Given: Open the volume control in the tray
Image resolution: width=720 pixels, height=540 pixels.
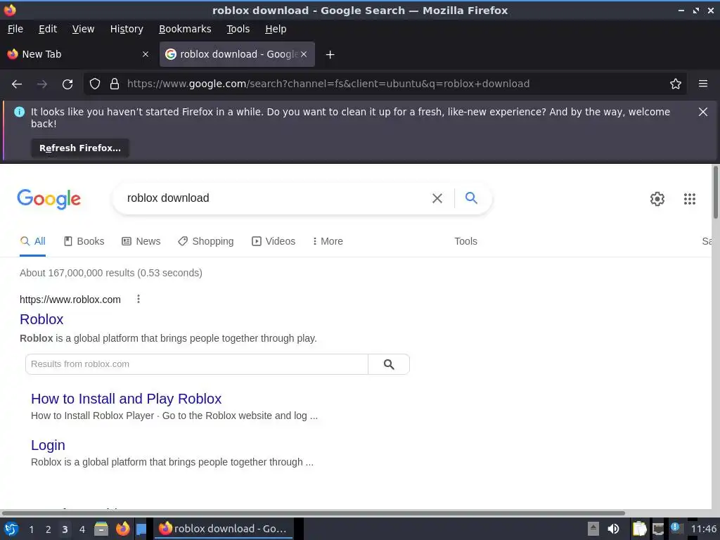Looking at the screenshot, I should pos(613,529).
